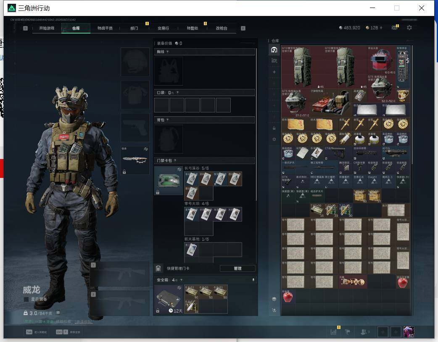
Task: Click the first empty squad invite plus slot
Action: click(x=383, y=332)
